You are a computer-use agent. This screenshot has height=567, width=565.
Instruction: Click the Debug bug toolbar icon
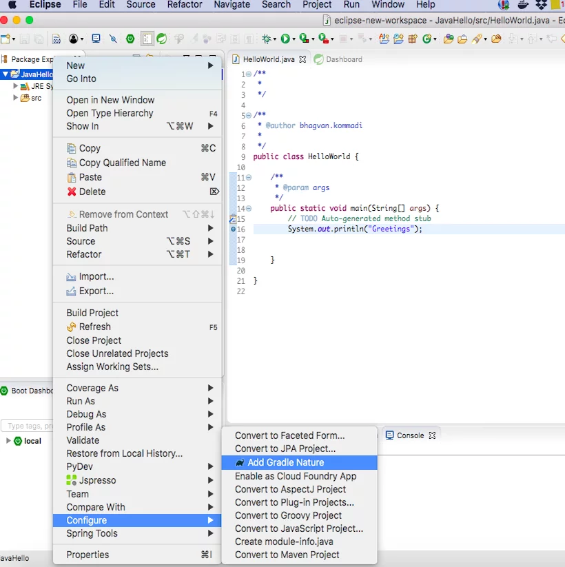266,39
